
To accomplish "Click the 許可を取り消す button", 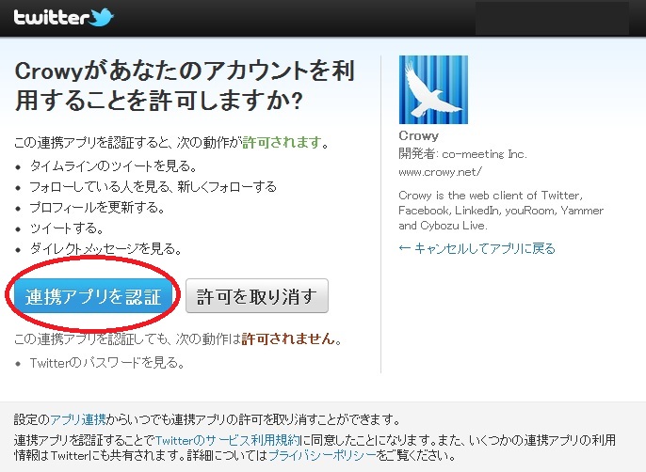I will click(x=257, y=296).
